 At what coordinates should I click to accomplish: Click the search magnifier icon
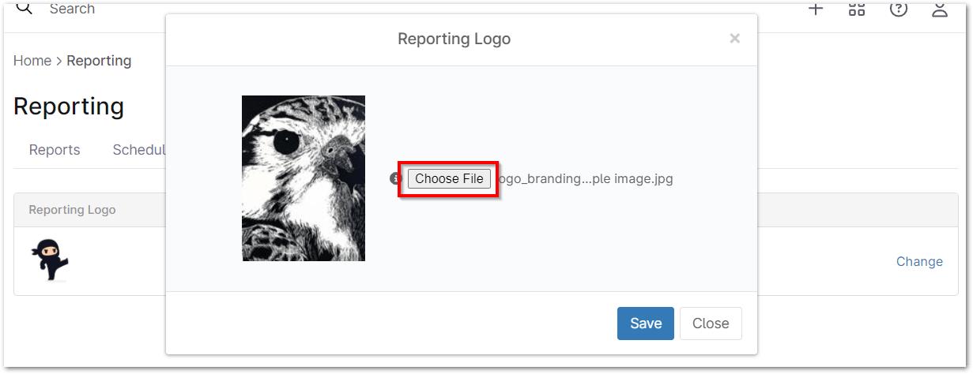click(25, 9)
